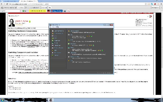Select Audio in Speccy sidebar

click(x=54, y=50)
